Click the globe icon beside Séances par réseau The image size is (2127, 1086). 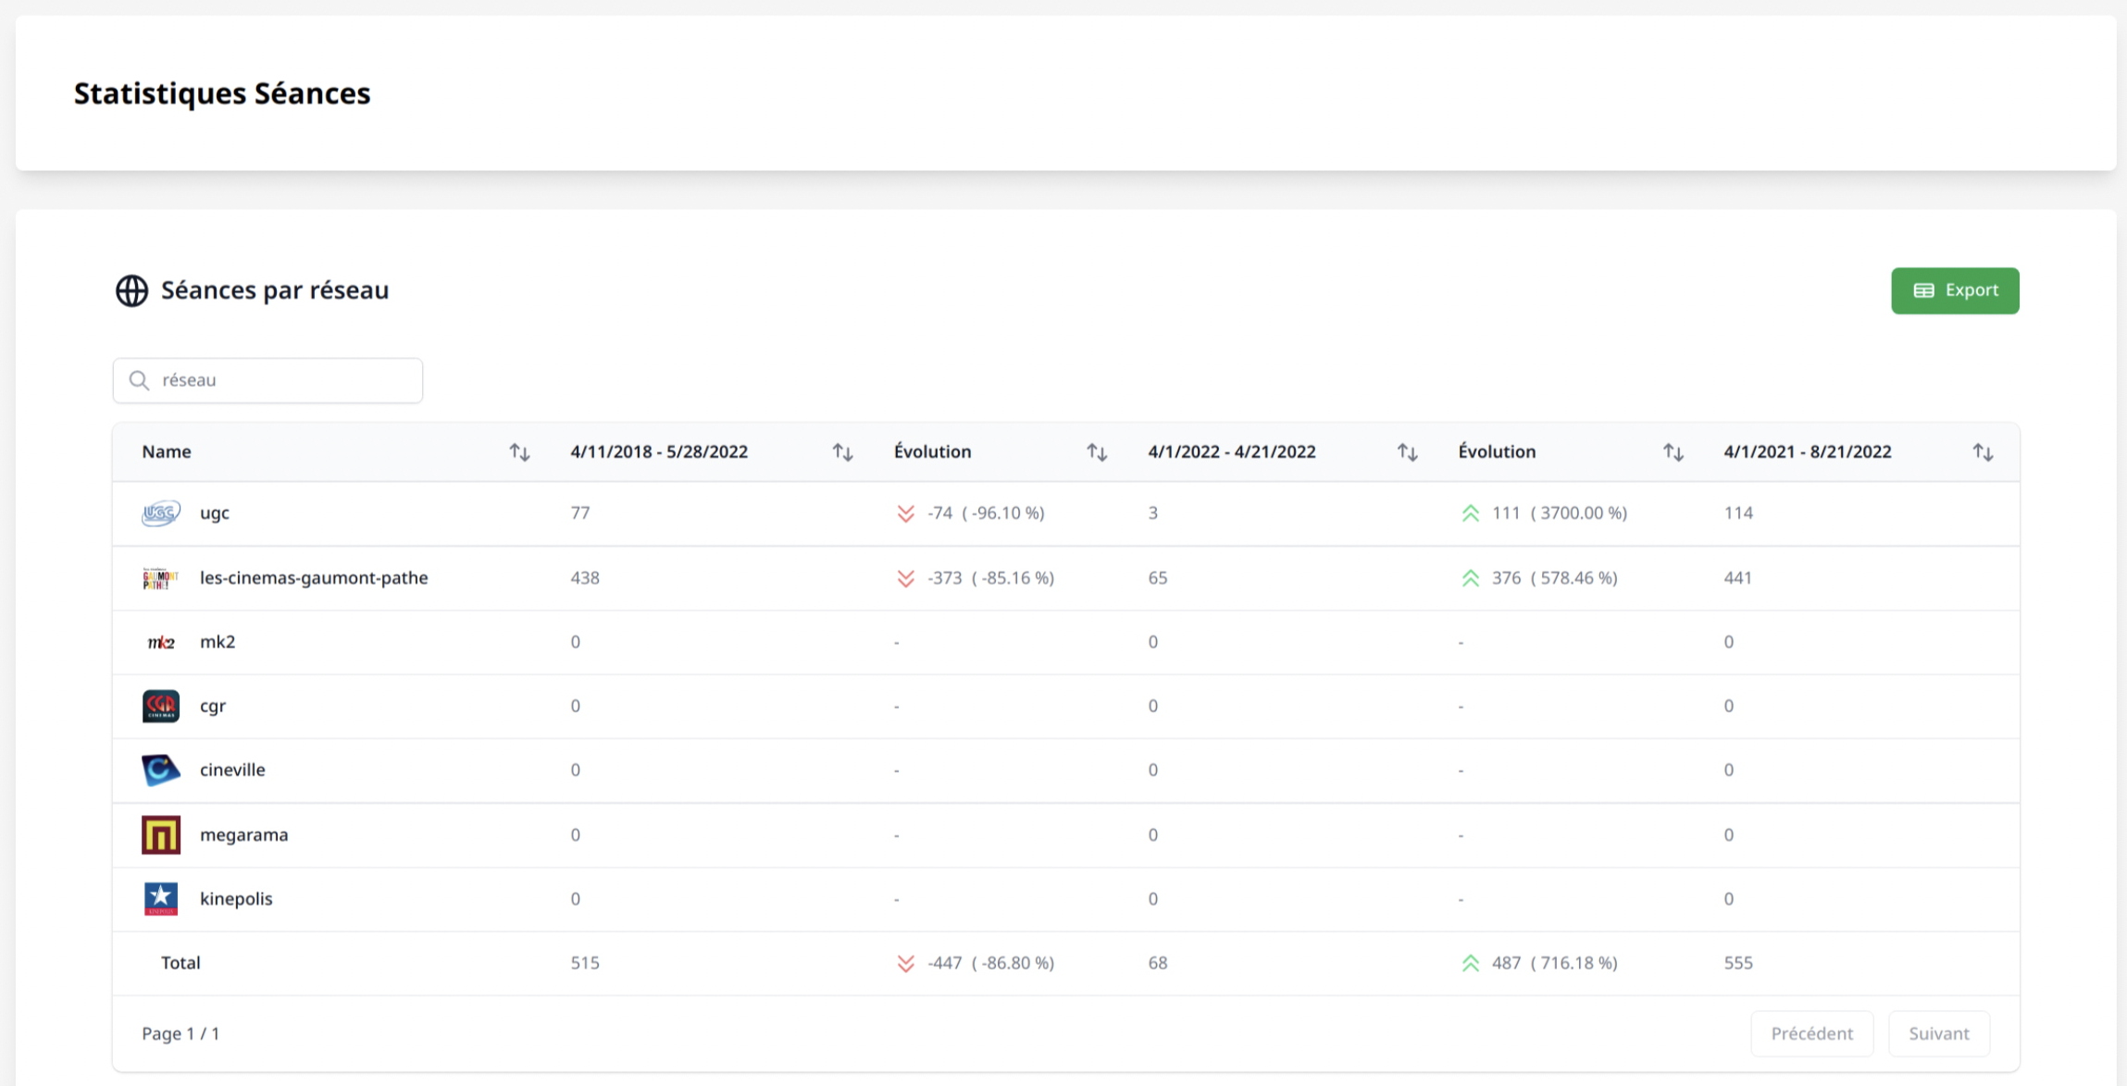[x=131, y=290]
